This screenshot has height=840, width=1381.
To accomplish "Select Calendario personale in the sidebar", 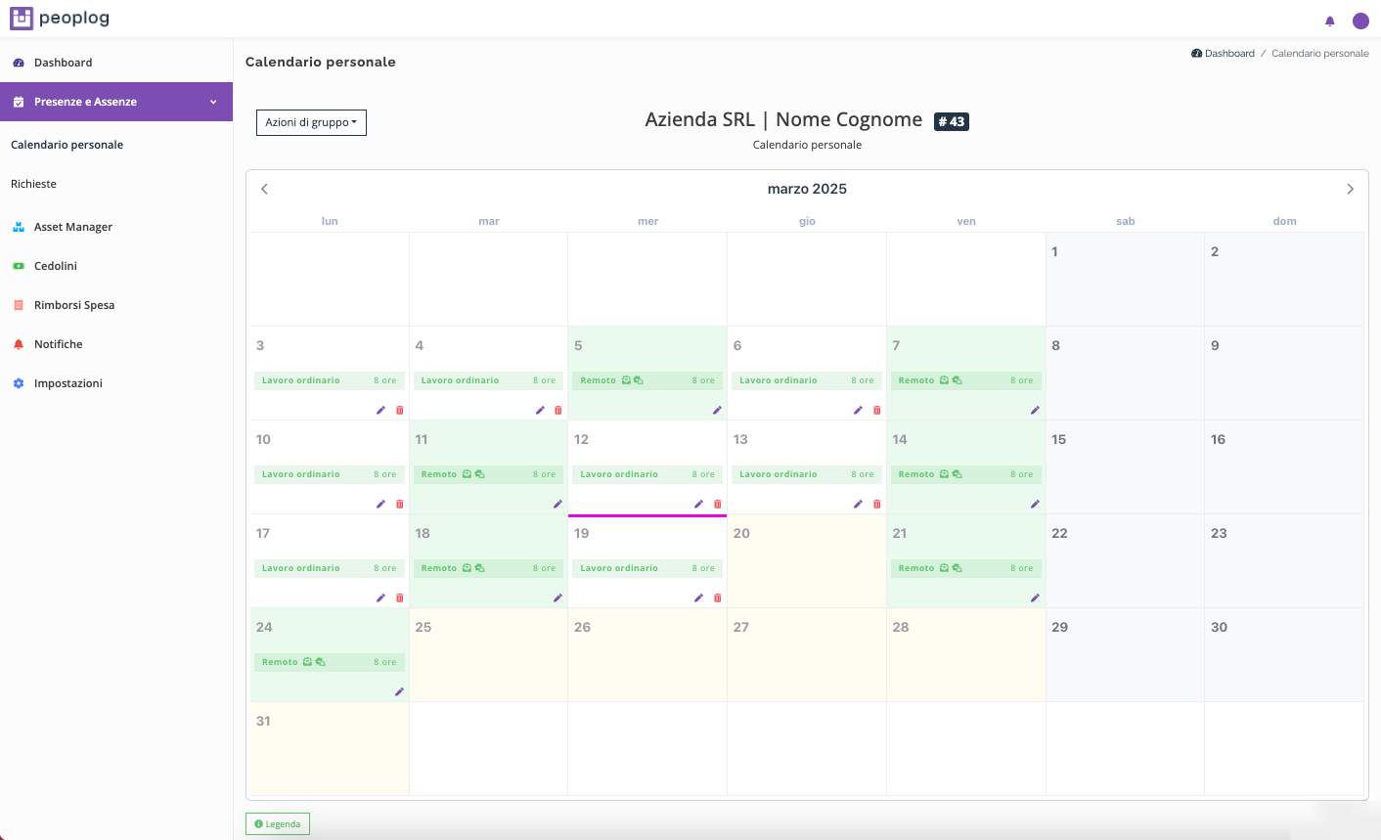I will point(67,144).
